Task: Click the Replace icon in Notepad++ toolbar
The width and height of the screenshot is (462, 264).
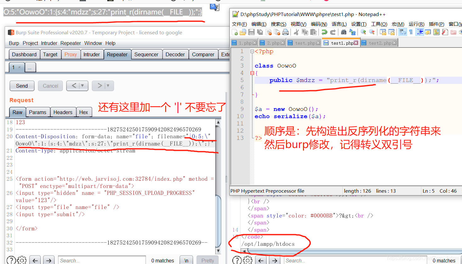Action: pyautogui.click(x=352, y=32)
